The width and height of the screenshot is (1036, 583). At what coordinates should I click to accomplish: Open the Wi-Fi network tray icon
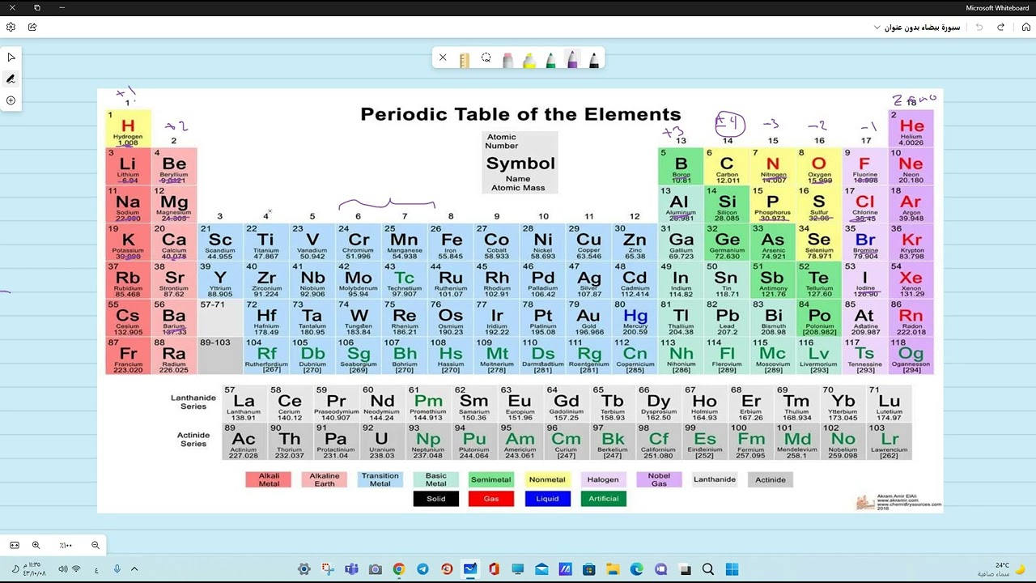pos(76,569)
